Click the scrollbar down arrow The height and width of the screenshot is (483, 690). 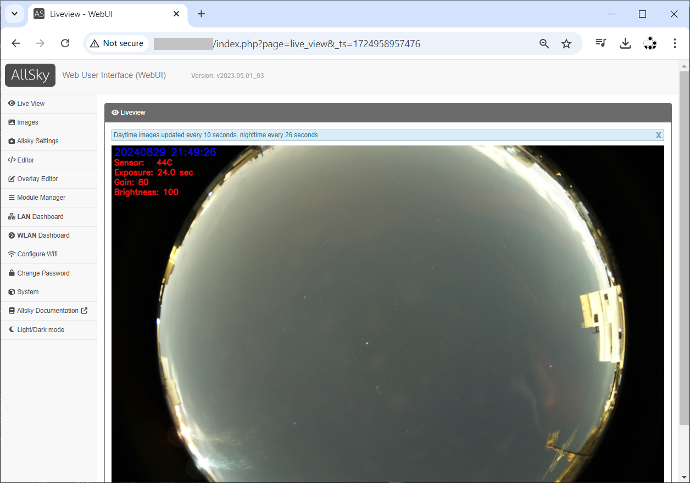pos(684,477)
